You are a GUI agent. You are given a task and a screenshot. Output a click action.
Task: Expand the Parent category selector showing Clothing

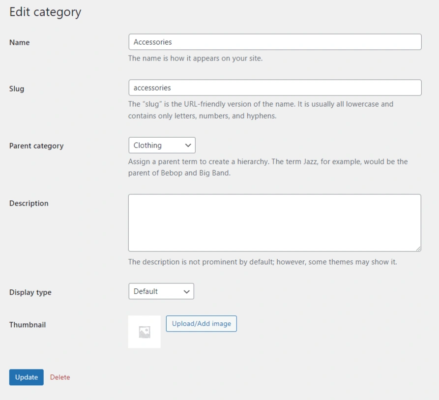tap(162, 145)
